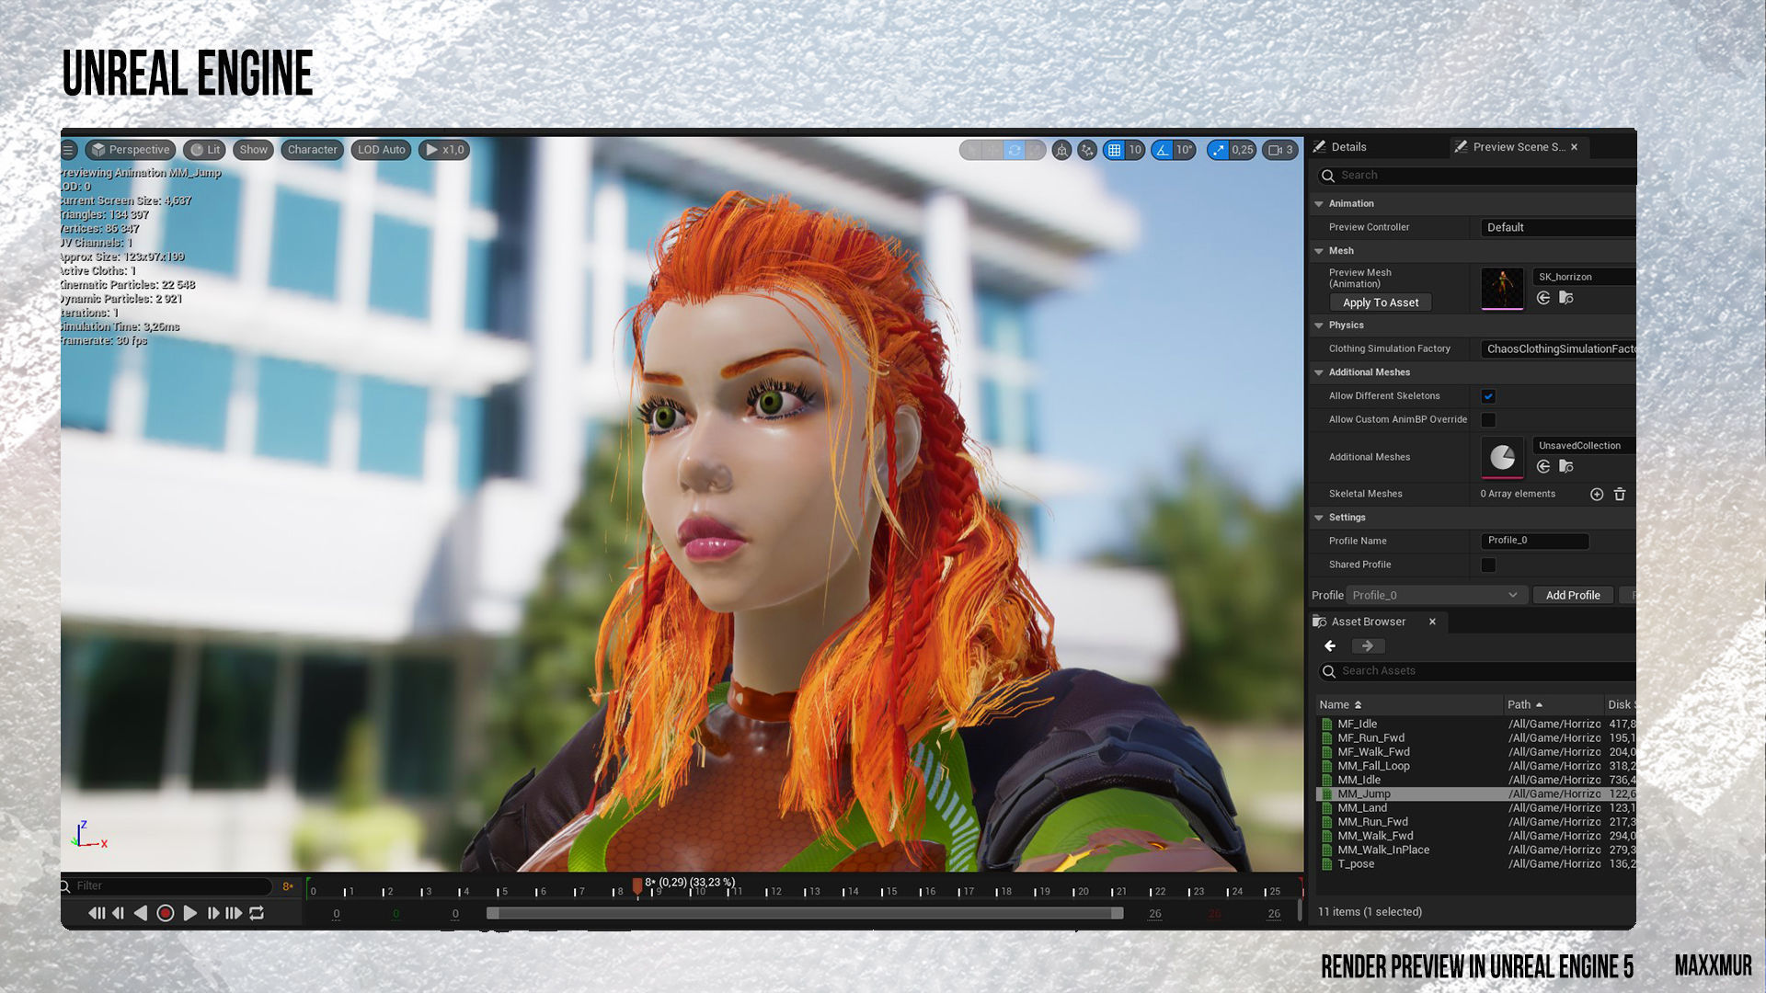The image size is (1766, 993).
Task: Open grid snap value 10 dropdown
Action: pyautogui.click(x=1135, y=150)
